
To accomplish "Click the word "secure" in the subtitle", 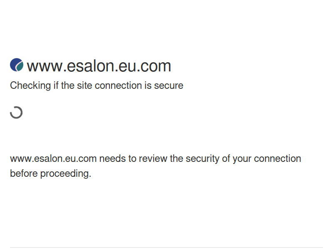I will pos(169,86).
